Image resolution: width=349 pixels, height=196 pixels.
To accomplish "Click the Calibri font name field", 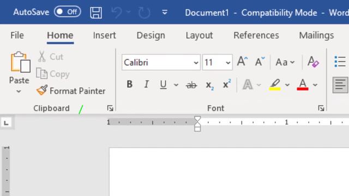I will click(x=157, y=63).
